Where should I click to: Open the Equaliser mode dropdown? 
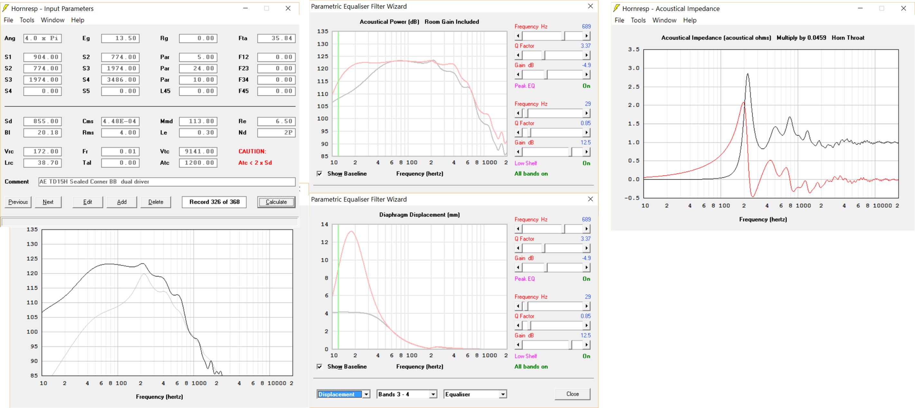pyautogui.click(x=503, y=394)
